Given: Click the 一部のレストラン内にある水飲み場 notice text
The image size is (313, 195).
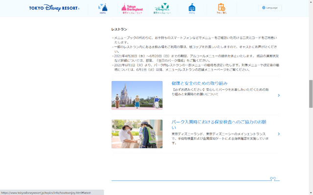Looking at the screenshot, I should (195, 49).
